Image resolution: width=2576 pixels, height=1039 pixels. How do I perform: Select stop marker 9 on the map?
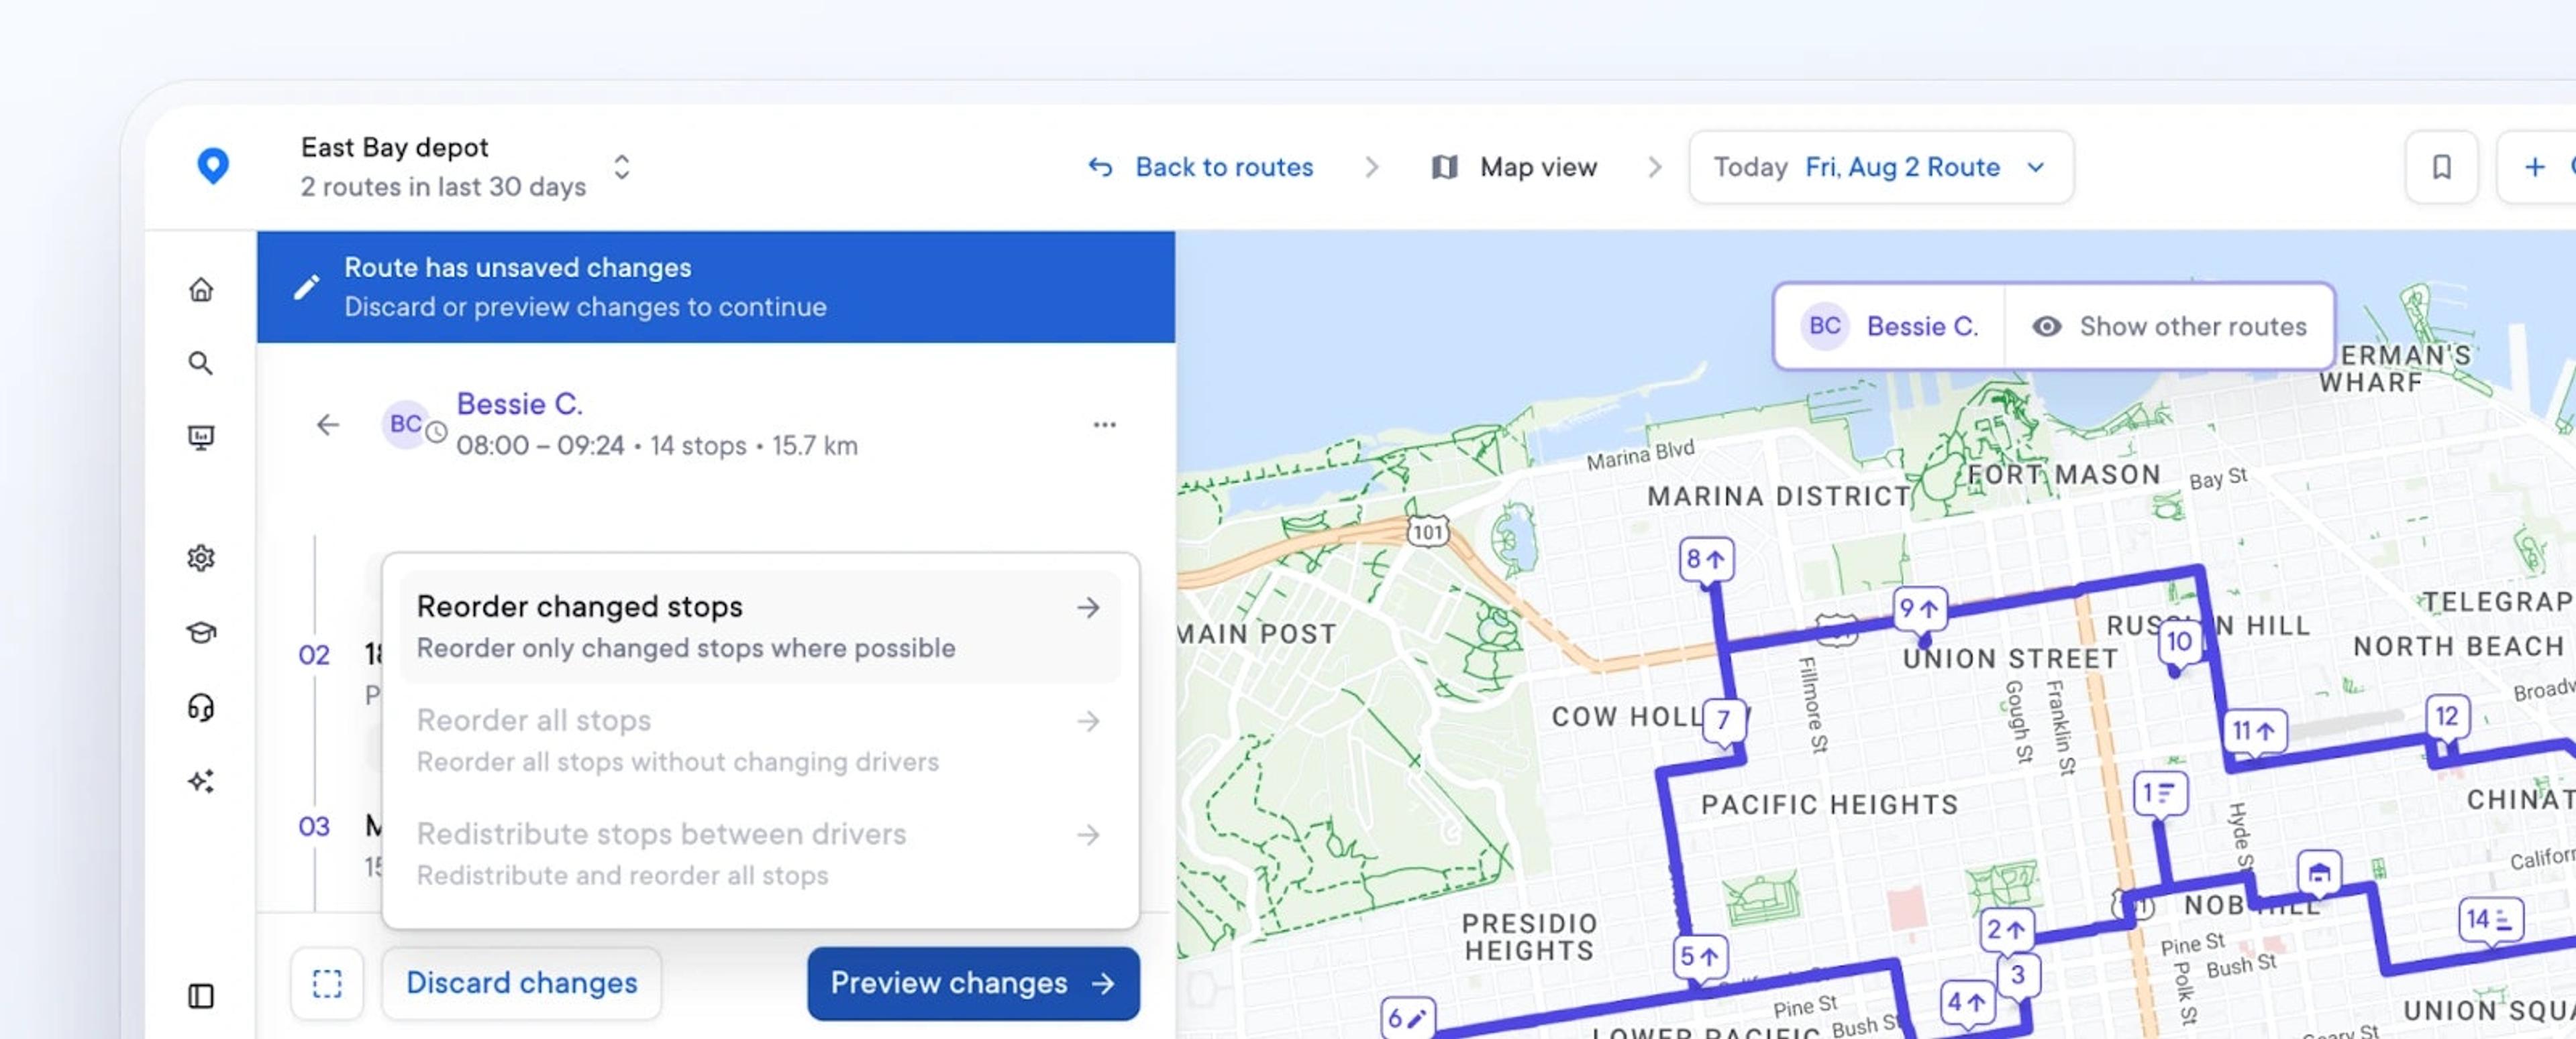pyautogui.click(x=1920, y=609)
